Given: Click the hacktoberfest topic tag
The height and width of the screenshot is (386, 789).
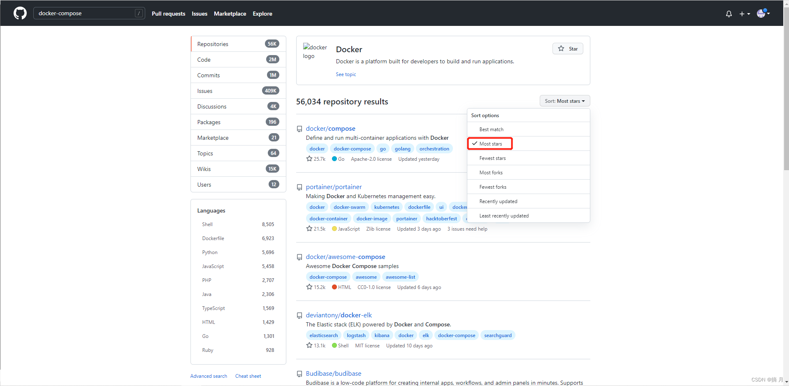Looking at the screenshot, I should point(441,219).
